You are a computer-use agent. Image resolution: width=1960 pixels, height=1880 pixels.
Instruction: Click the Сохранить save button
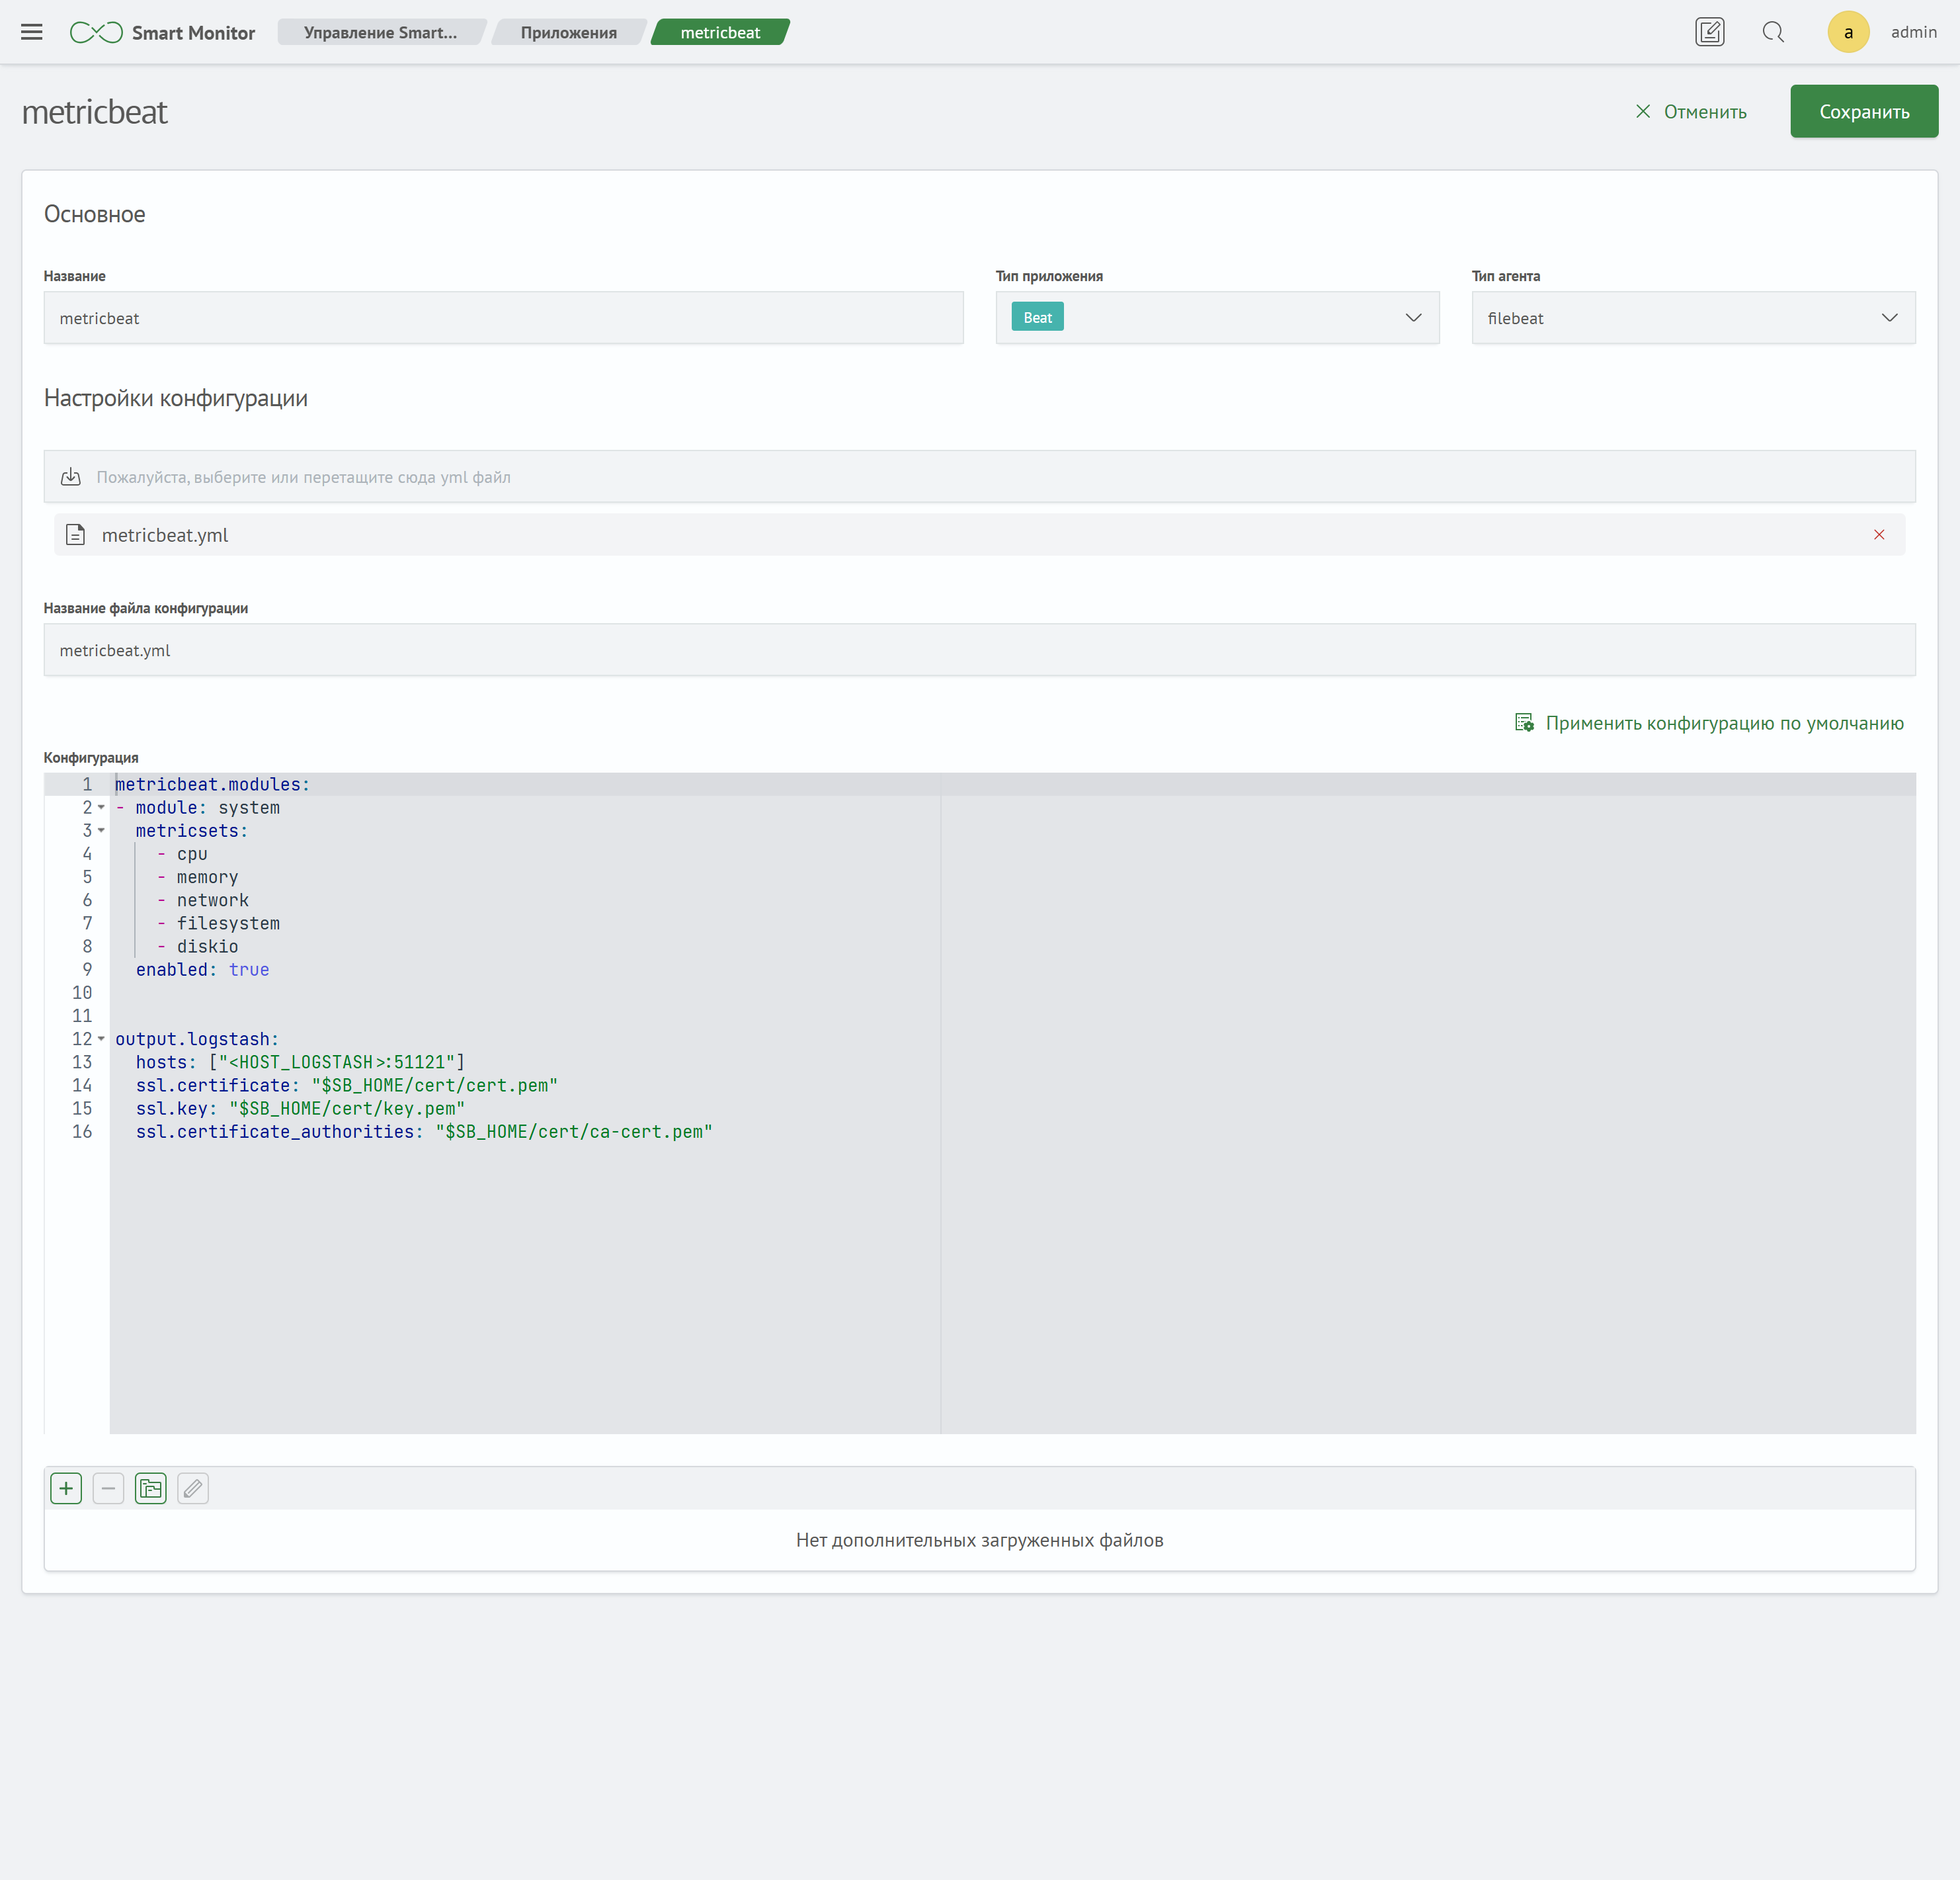pos(1864,111)
